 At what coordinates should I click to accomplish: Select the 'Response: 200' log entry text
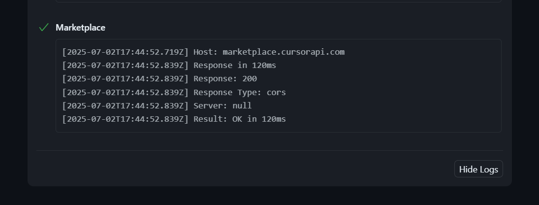point(225,79)
